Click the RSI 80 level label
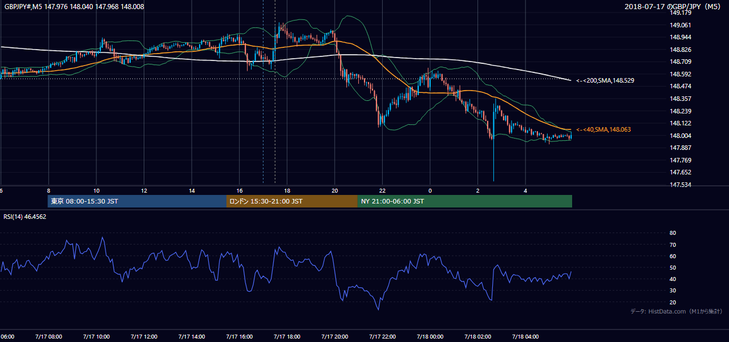Image resolution: width=729 pixels, height=342 pixels. (673, 233)
